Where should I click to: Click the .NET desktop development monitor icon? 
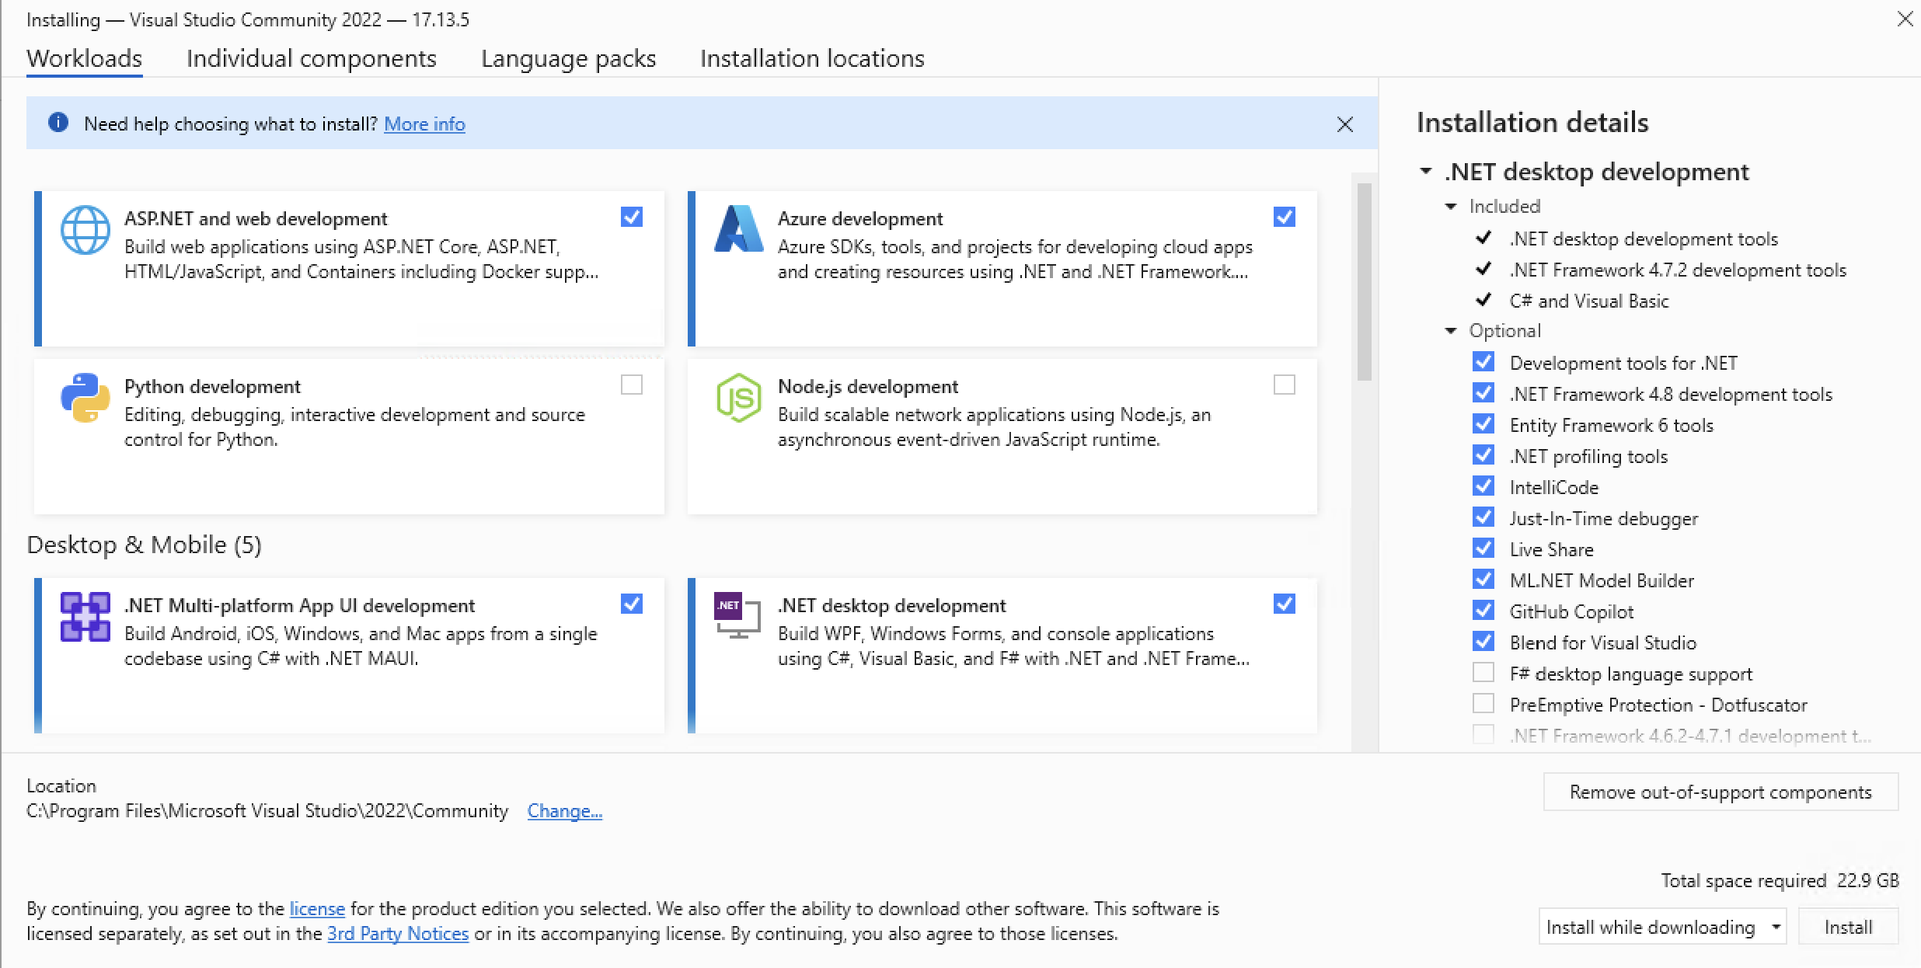(737, 615)
